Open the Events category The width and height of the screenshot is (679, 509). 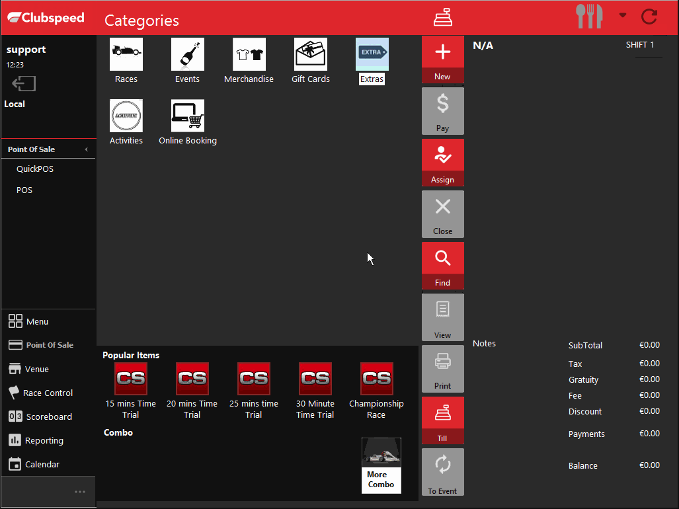[188, 61]
